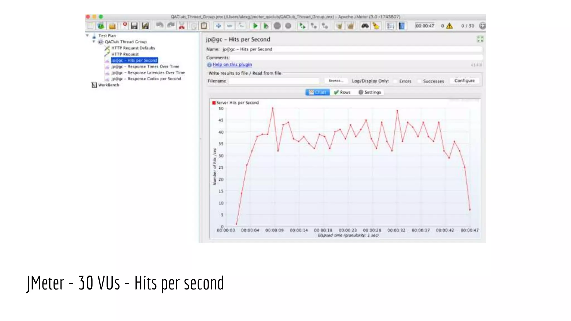Select the HTTP Request tree item
The width and height of the screenshot is (571, 321).
pyautogui.click(x=125, y=54)
